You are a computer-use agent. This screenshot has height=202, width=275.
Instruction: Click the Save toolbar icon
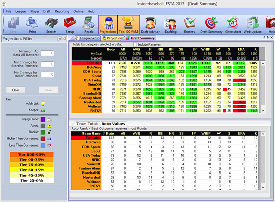(13, 24)
